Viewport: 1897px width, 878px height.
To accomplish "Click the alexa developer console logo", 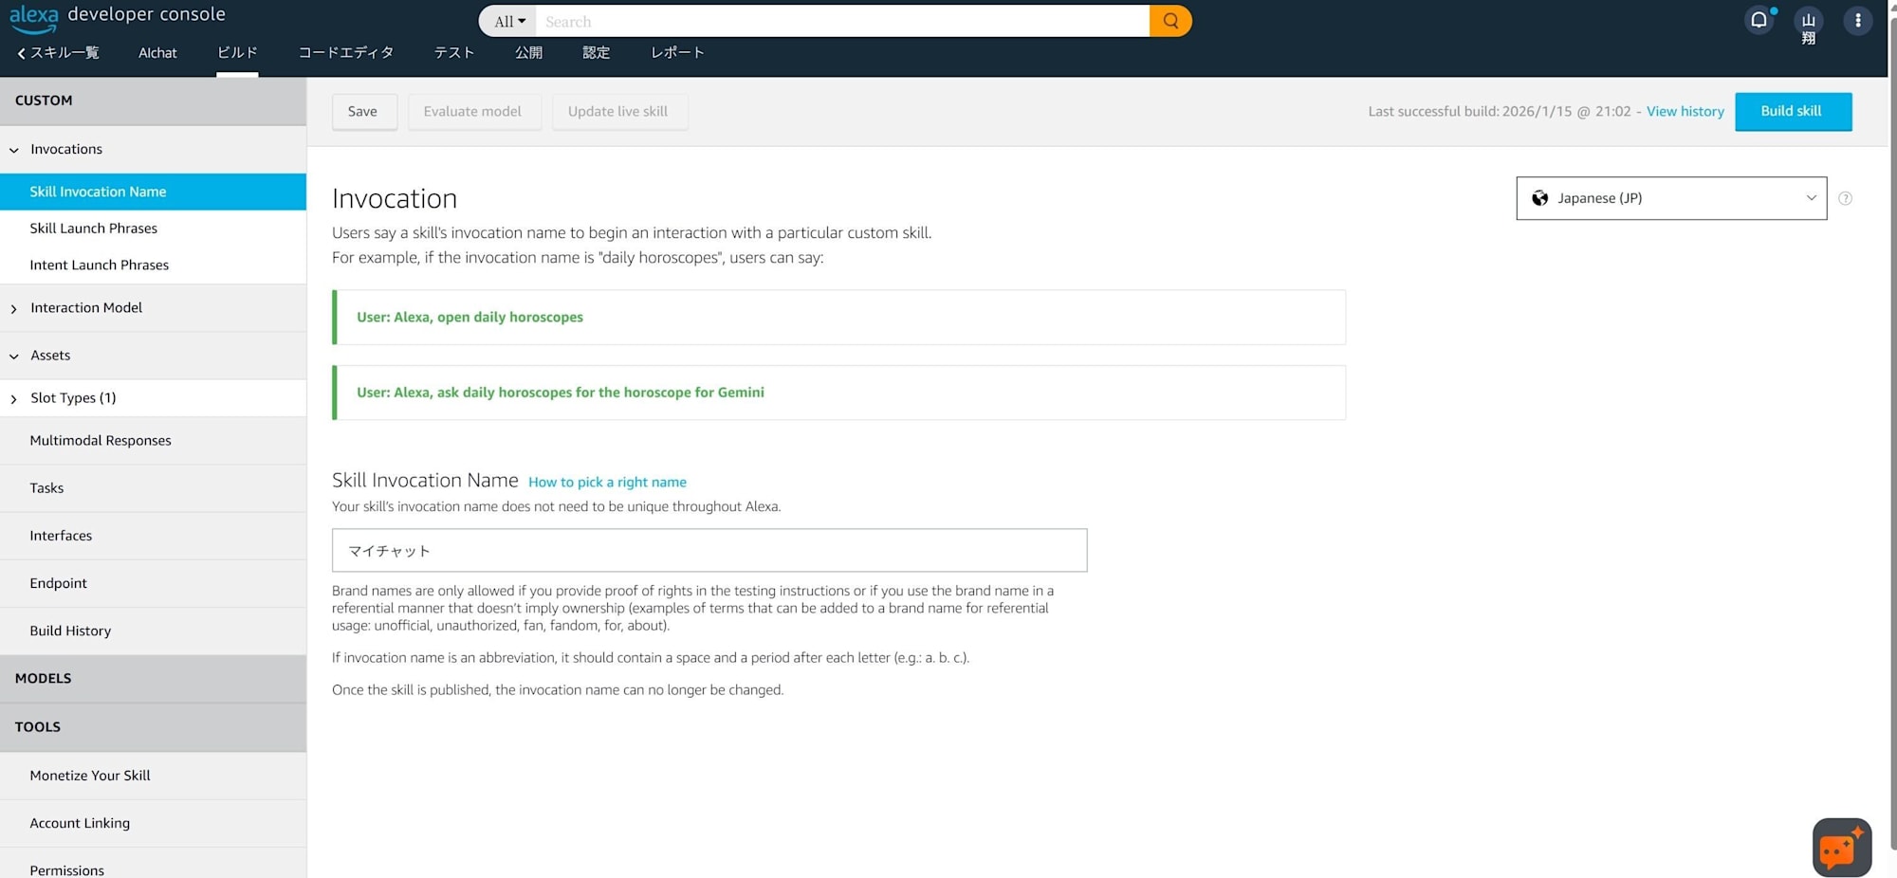I will (x=118, y=15).
